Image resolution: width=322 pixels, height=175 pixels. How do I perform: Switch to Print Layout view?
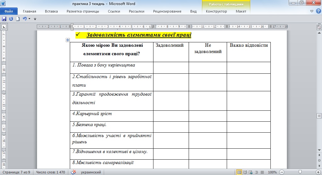coord(239,172)
